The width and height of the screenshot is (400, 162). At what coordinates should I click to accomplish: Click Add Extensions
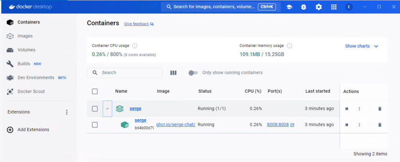pos(34,130)
